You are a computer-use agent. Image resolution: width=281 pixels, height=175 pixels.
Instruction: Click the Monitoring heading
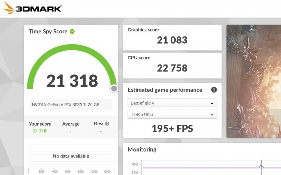tap(142, 149)
